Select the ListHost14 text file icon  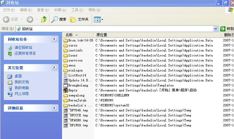click(x=66, y=75)
